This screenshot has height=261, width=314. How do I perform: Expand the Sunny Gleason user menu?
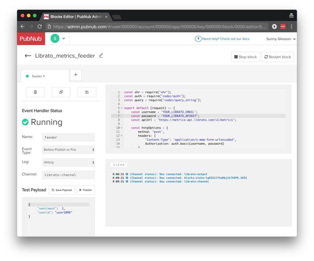point(281,39)
